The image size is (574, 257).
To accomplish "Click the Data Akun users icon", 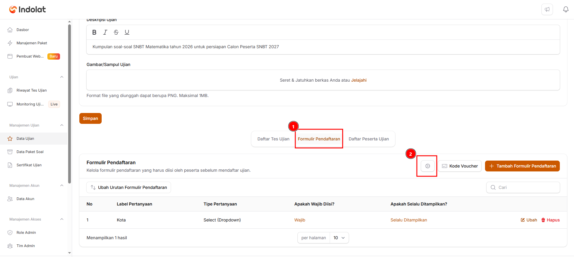I will tap(10, 199).
